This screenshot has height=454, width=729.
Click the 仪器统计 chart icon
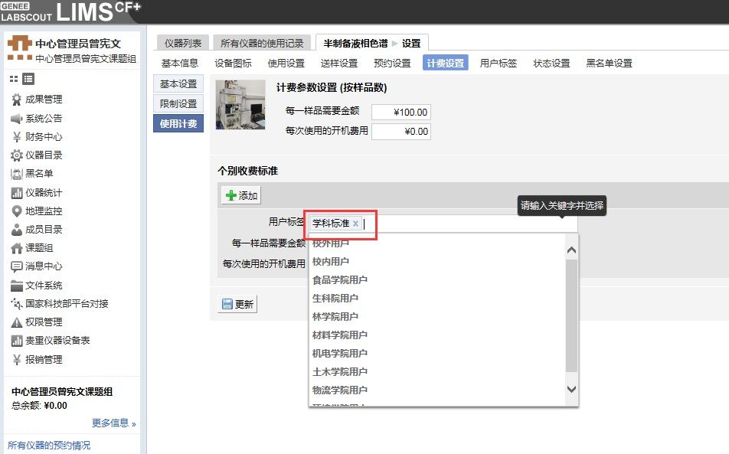pyautogui.click(x=16, y=193)
